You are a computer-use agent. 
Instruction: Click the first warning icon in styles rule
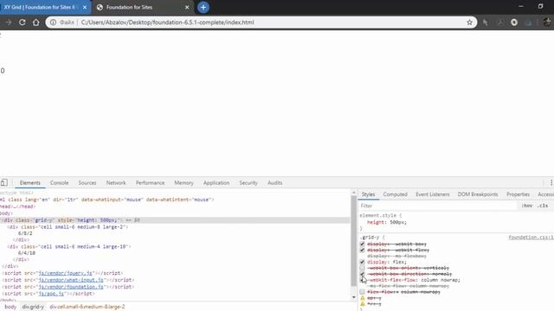pos(362,298)
